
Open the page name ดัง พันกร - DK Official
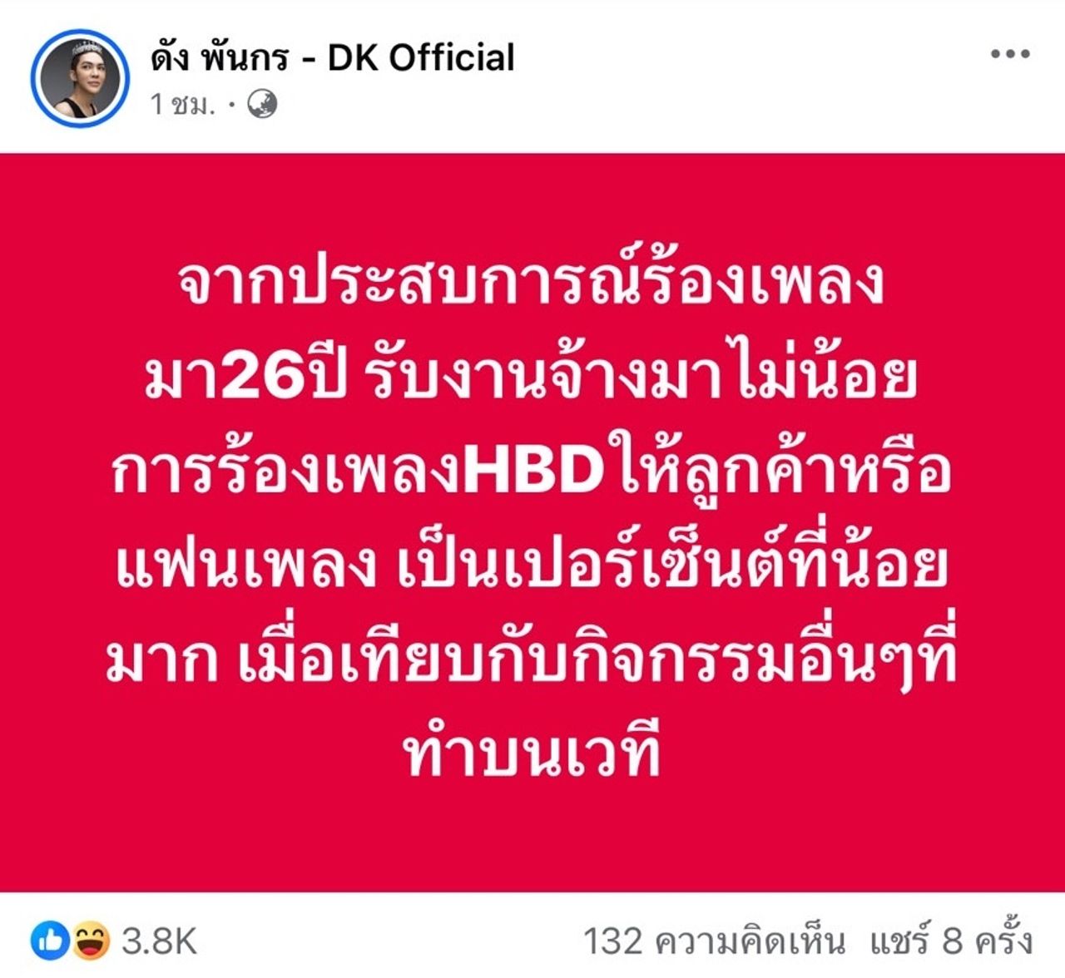pyautogui.click(x=333, y=57)
